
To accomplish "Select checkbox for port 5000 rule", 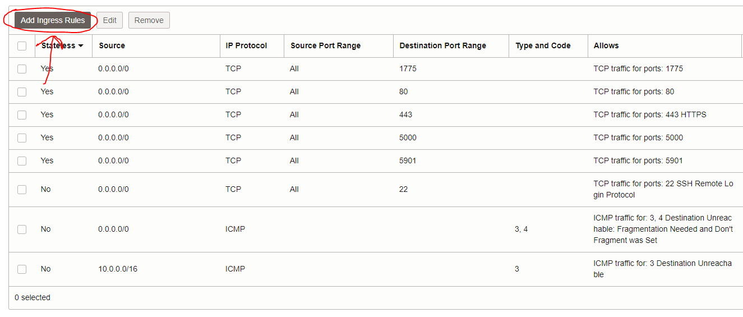I will [x=22, y=138].
